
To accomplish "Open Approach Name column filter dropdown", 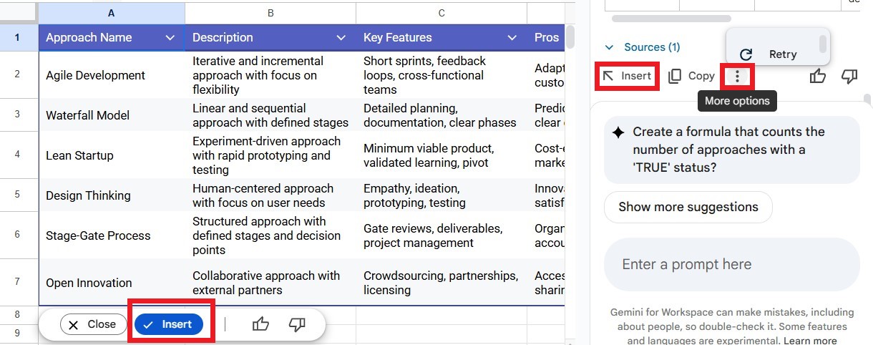I will 170,38.
